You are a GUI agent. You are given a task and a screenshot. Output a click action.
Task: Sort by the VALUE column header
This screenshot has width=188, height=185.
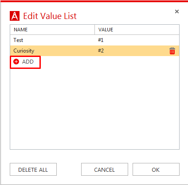(x=137, y=30)
